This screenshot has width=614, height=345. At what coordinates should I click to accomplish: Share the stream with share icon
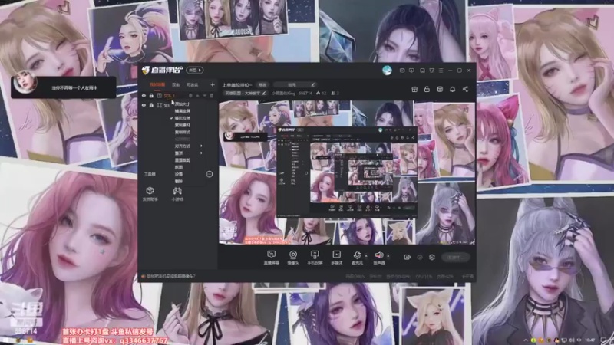[465, 89]
